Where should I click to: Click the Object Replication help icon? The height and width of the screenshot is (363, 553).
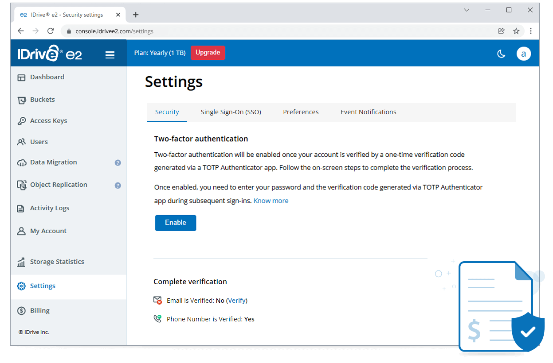point(118,185)
